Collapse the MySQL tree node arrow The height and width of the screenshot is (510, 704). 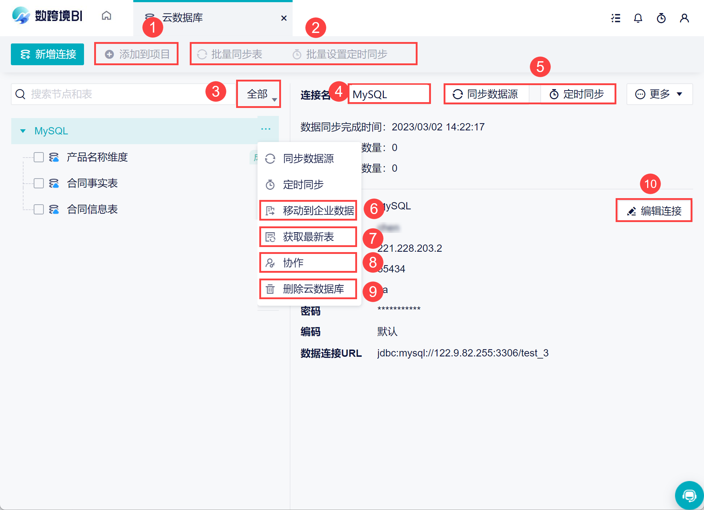[23, 131]
